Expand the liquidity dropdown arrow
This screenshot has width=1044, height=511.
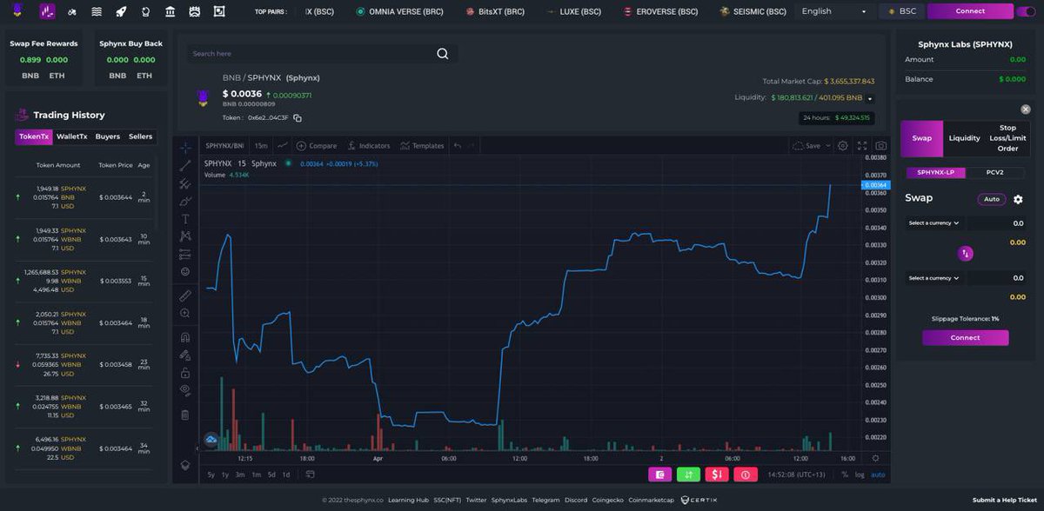[869, 98]
